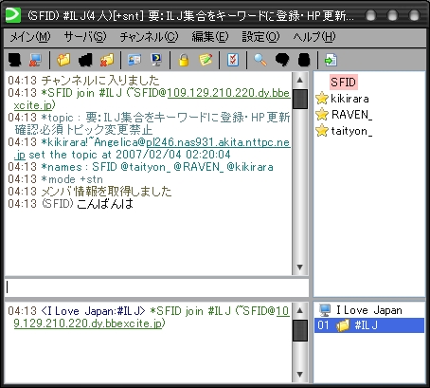Screen dimensions: 430x388
Task: Click the green arrow document icon
Action: click(331, 60)
